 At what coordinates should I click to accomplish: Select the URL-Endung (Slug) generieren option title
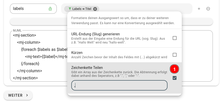click(95, 34)
